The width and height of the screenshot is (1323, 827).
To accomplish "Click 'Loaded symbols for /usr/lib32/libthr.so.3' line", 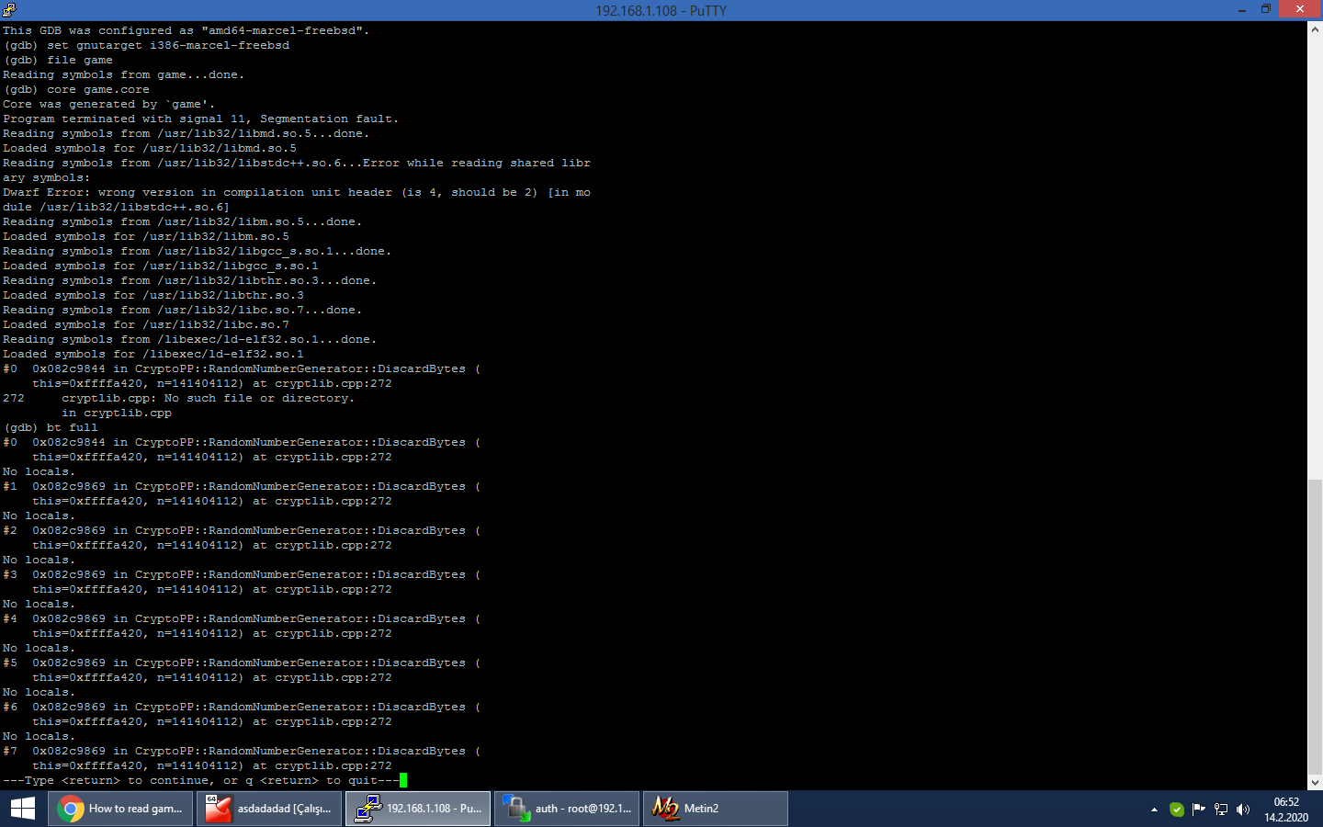I will [153, 295].
